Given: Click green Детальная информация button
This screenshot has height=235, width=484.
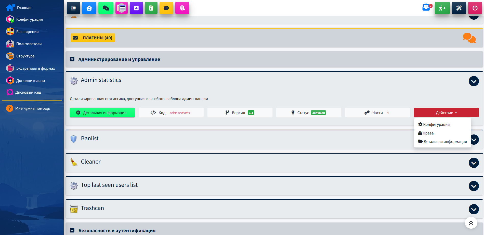Looking at the screenshot, I should click(102, 113).
